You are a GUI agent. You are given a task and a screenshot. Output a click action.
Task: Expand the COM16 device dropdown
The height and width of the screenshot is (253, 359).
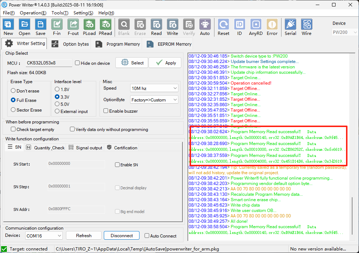44,236
